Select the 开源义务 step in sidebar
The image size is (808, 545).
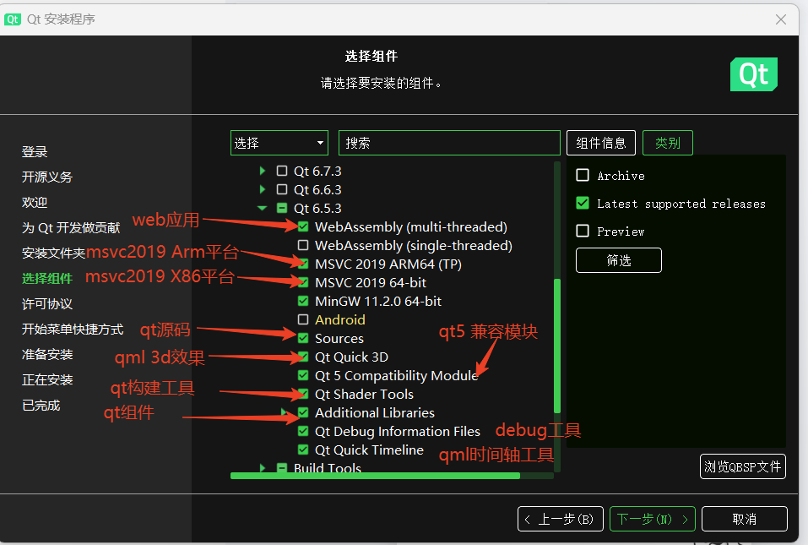point(47,177)
